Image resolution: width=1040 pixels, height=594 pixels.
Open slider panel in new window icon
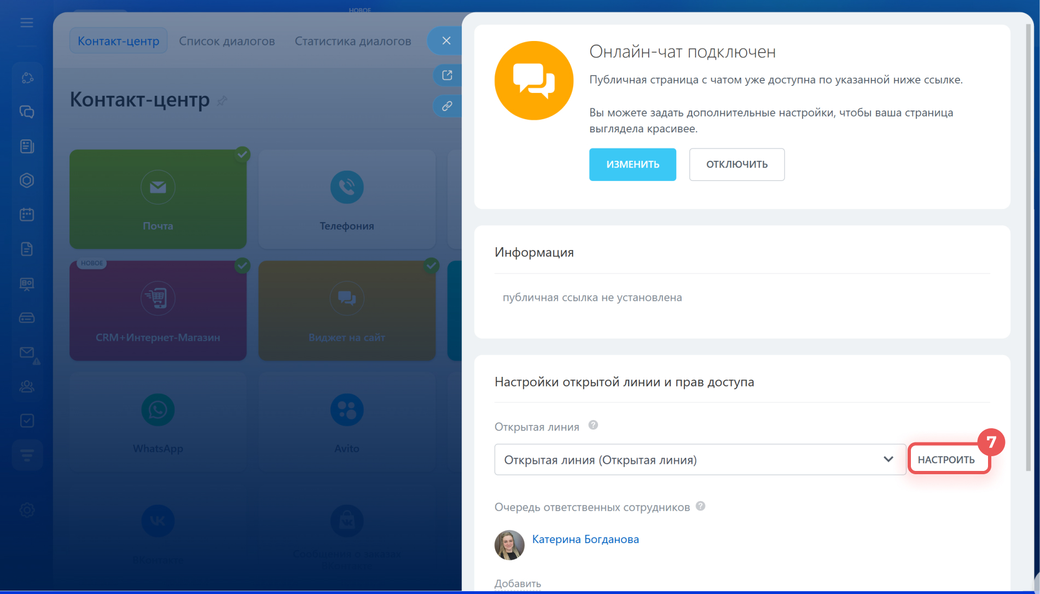[x=447, y=75]
